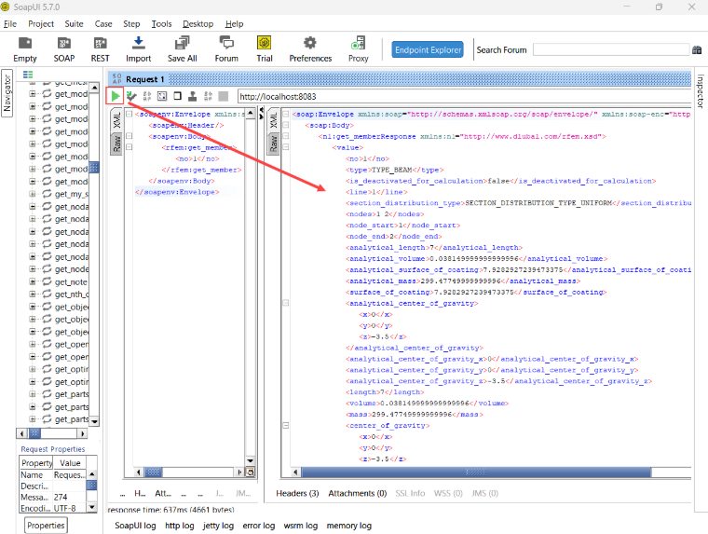Click the Search Forum input box
Screen dimensions: 708x534
coord(611,49)
